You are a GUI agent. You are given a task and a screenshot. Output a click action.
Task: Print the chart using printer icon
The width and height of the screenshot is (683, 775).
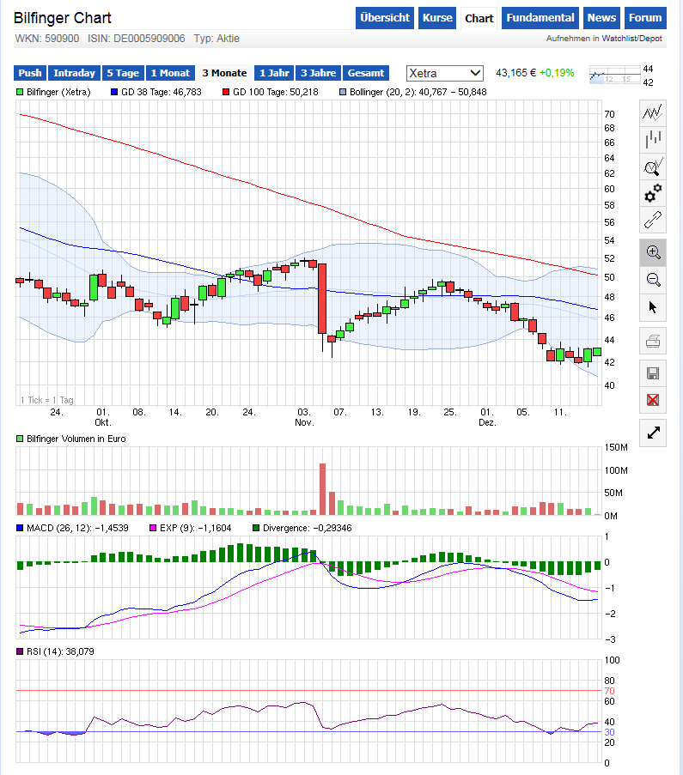652,341
